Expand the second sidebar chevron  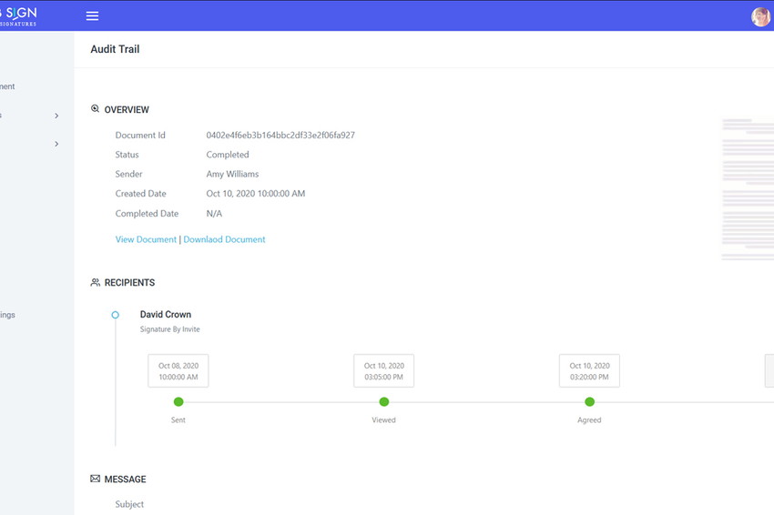[x=56, y=144]
